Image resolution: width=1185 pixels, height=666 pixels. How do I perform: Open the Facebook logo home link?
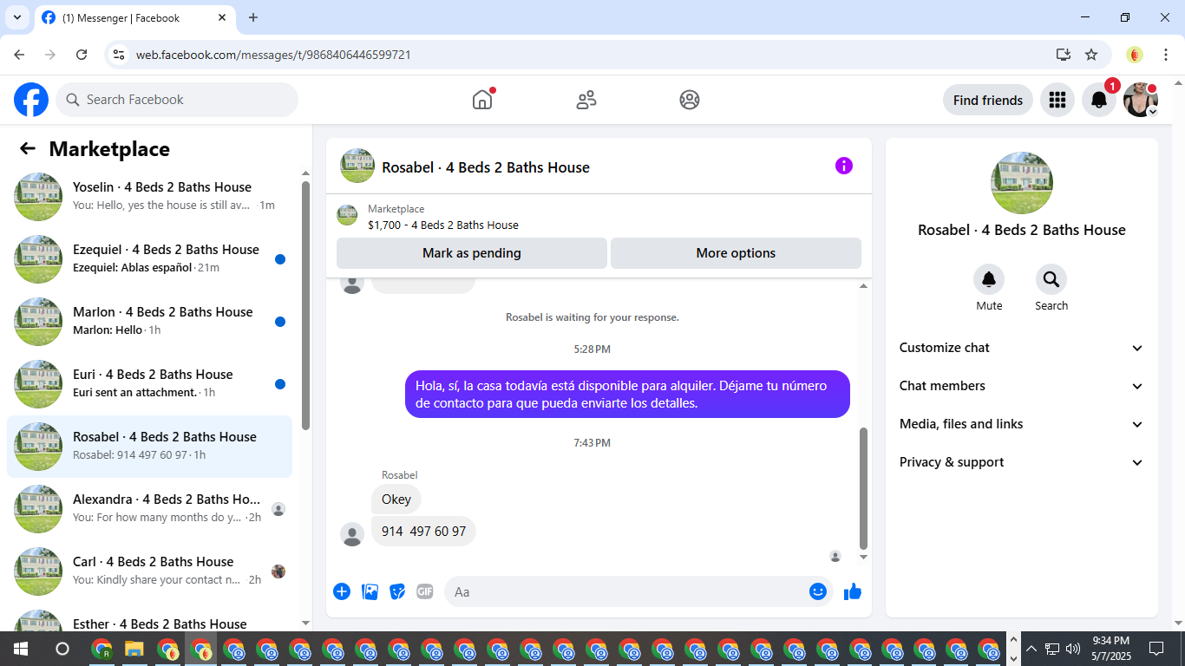pos(31,100)
